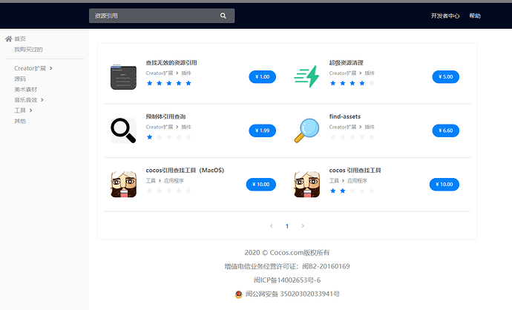Image resolution: width=512 pixels, height=310 pixels.
Task: Focus the search field containing 资源引用
Action: click(162, 16)
